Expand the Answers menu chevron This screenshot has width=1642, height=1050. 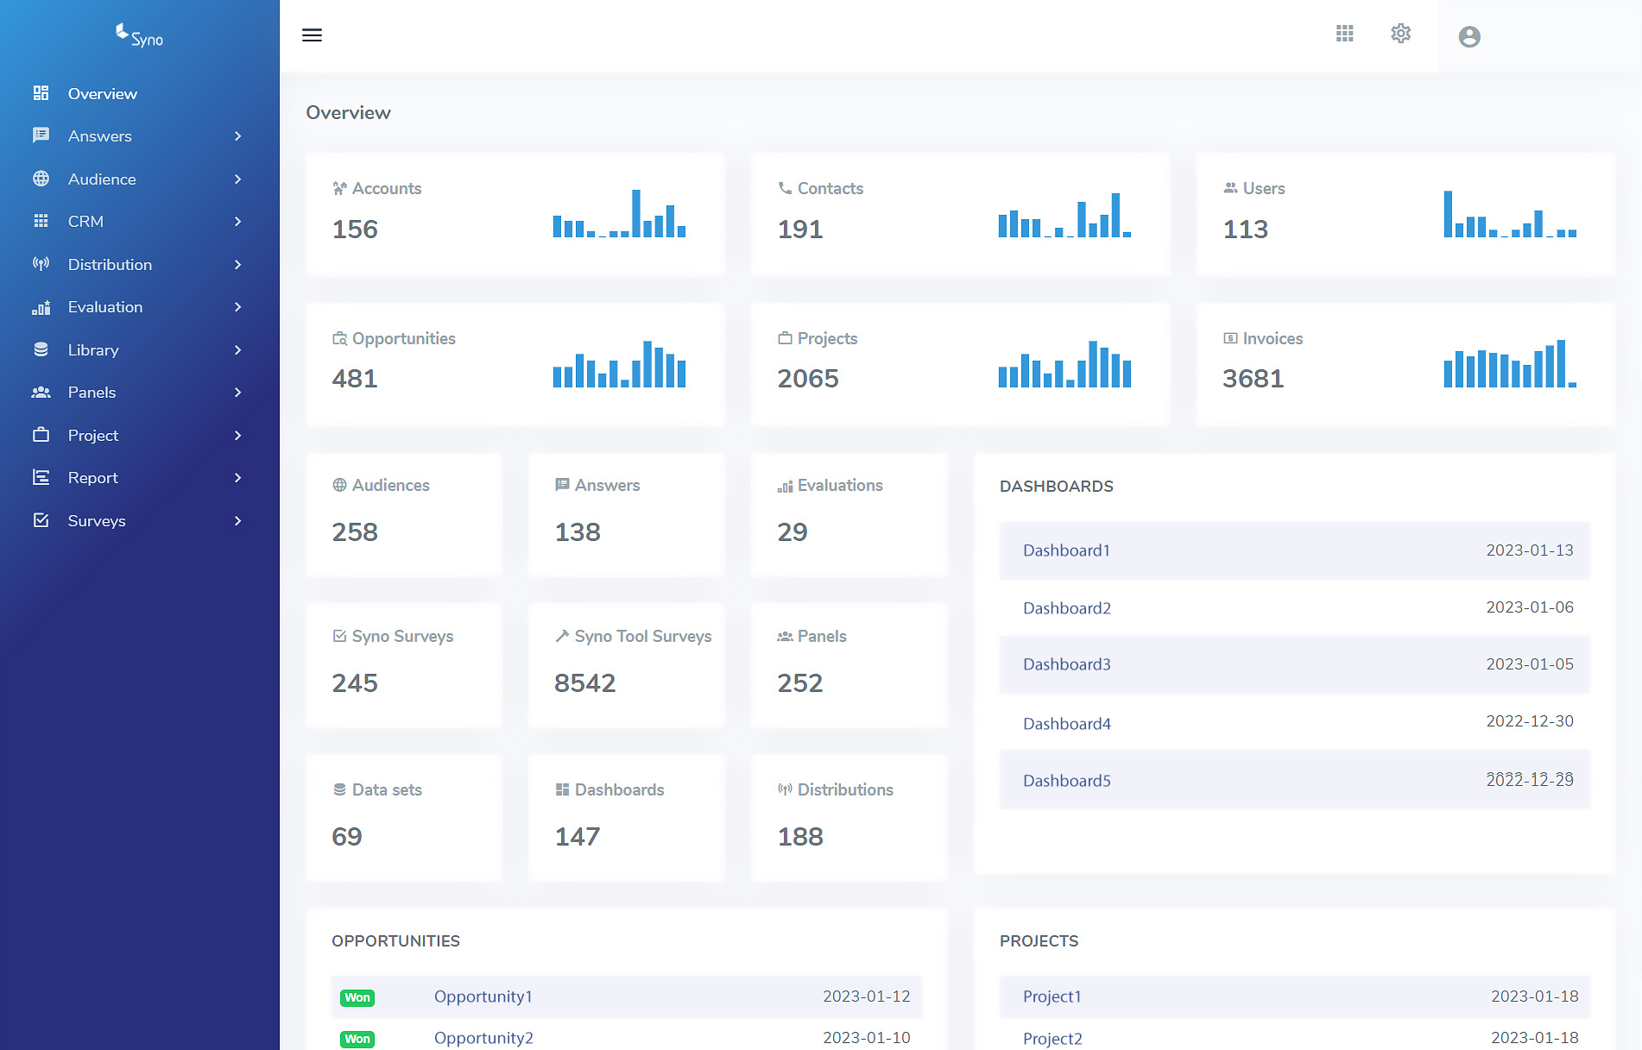pos(237,136)
